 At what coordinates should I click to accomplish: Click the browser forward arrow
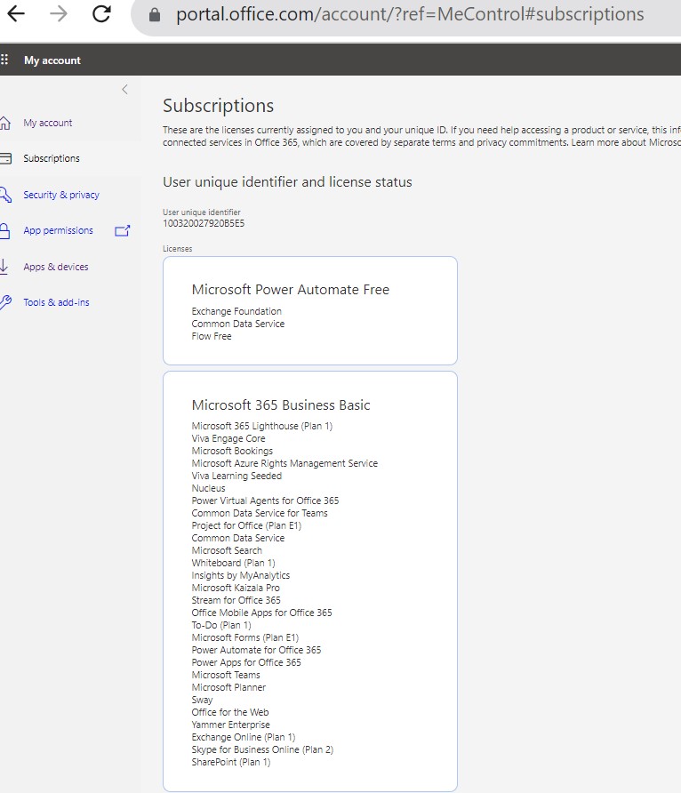pyautogui.click(x=59, y=13)
